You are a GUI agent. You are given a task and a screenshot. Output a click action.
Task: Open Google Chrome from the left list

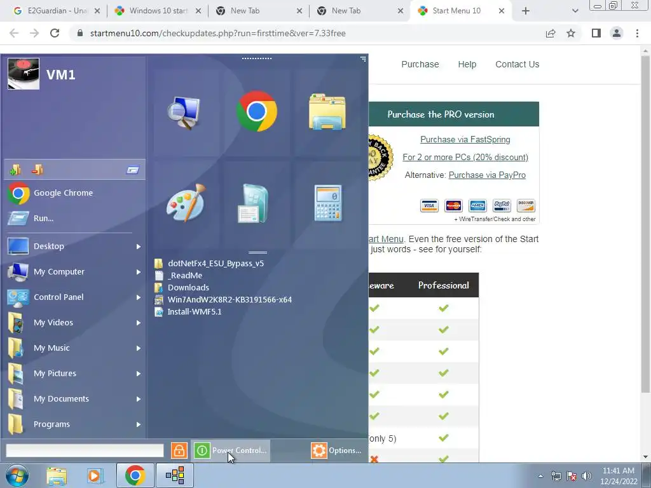coord(63,193)
